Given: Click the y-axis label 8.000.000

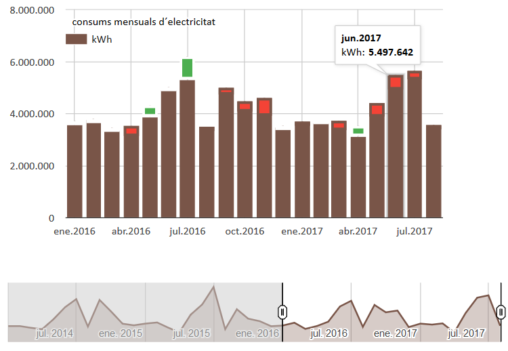Looking at the screenshot, I should tap(32, 10).
